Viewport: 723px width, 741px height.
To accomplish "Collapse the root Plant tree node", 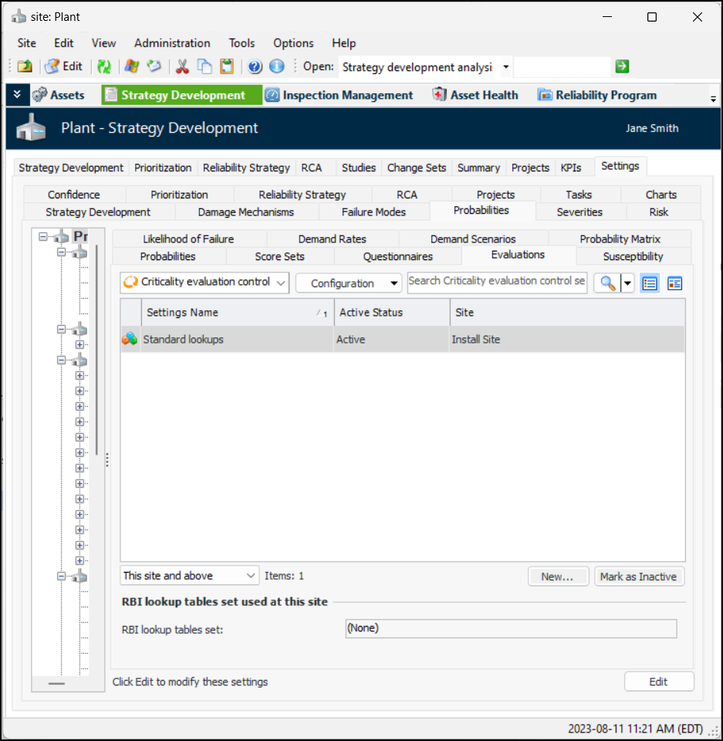I will 43,236.
